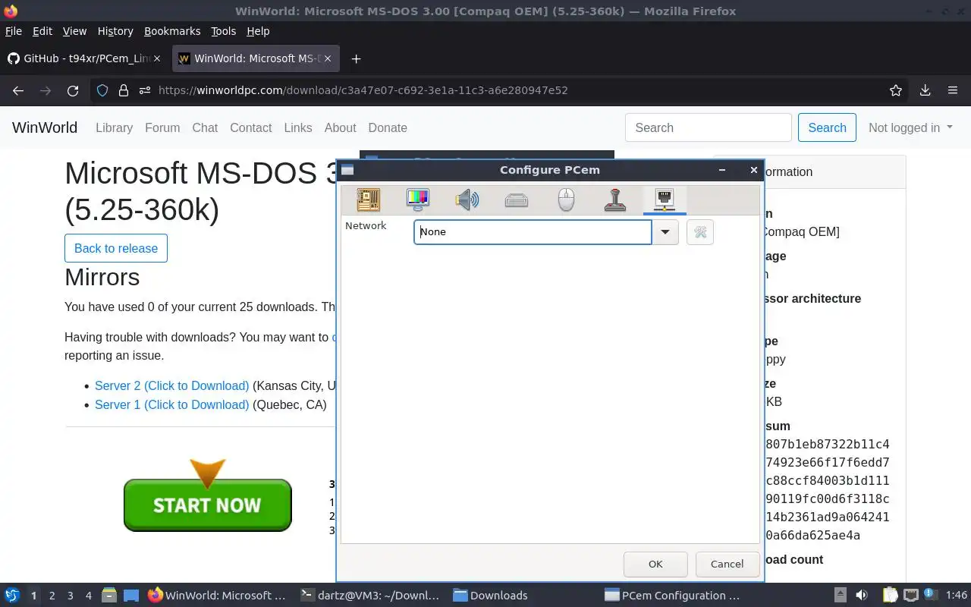
Task: Open the Mouse tab icon in Configure PCem
Action: 566,200
